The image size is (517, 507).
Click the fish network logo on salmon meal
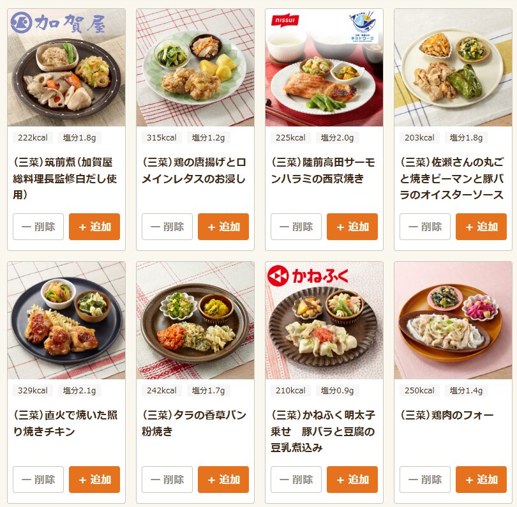(x=363, y=27)
